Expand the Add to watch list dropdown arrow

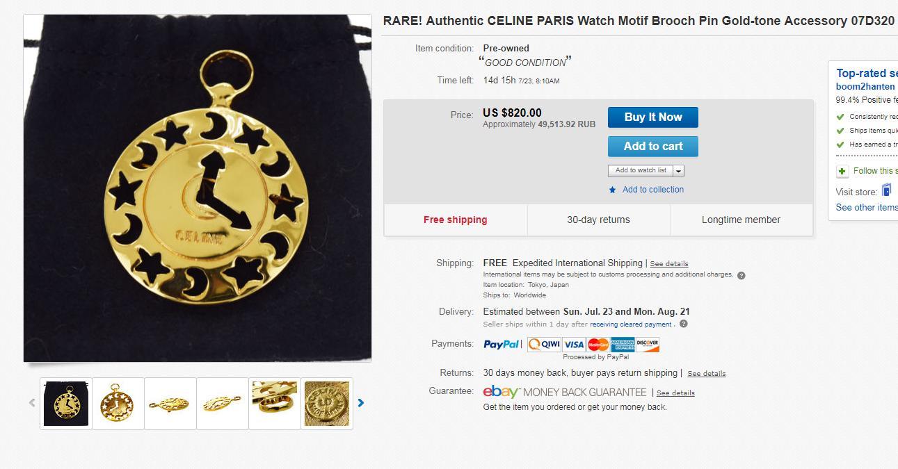(679, 171)
